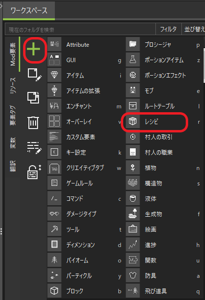Pick the ツール tool element

[85, 229]
